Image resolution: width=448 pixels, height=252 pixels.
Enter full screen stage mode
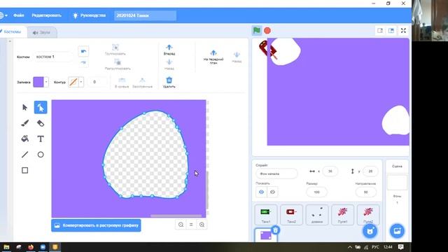(x=403, y=31)
